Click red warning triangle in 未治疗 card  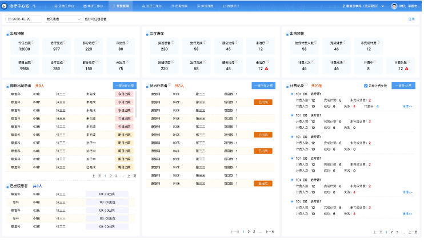(x=266, y=68)
